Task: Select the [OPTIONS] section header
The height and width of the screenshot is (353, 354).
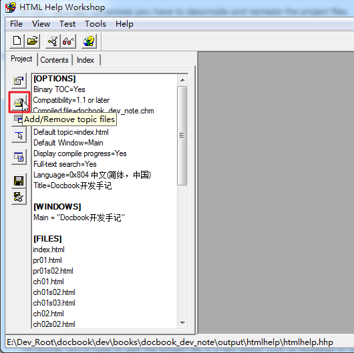Action: (54, 79)
